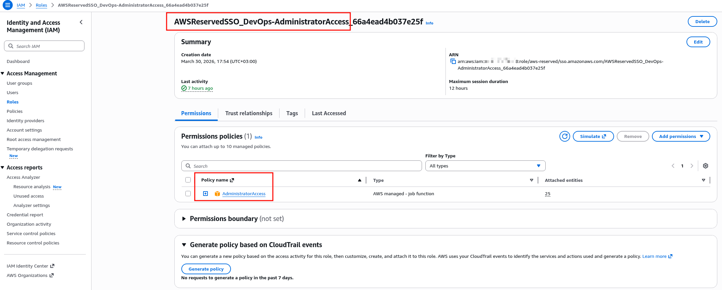The width and height of the screenshot is (722, 290).
Task: Click the previous page arrow in pagination
Action: (673, 166)
